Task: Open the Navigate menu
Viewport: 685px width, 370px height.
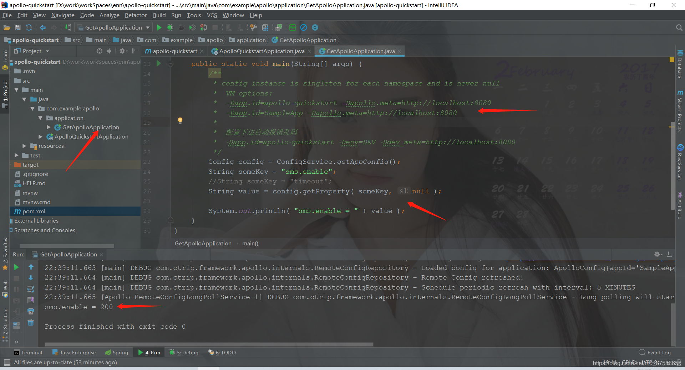Action: pyautogui.click(x=63, y=15)
